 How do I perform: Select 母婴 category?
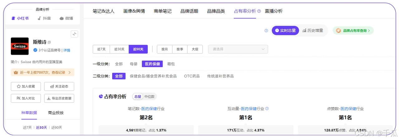tap(134, 64)
